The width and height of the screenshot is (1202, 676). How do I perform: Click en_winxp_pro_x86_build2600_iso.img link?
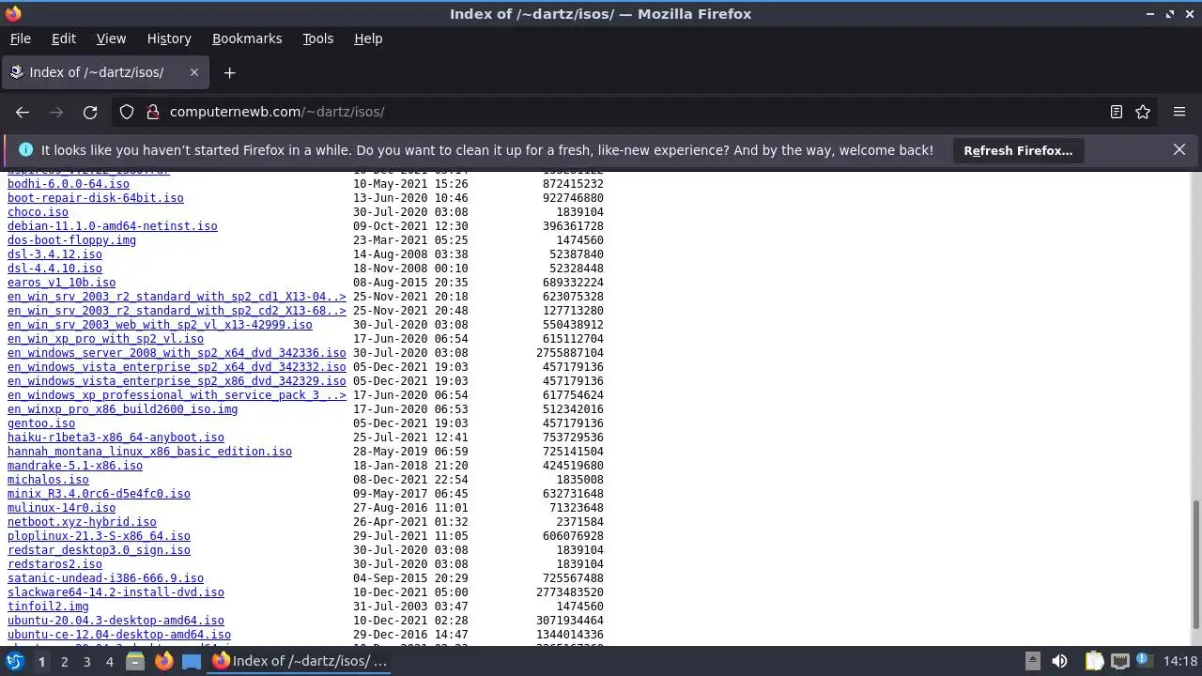point(122,409)
